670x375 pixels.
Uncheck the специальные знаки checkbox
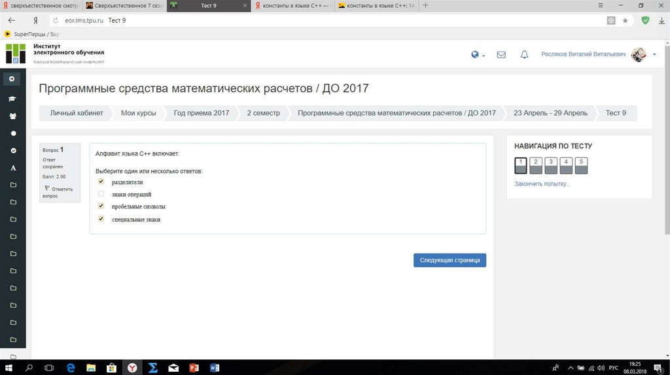click(x=101, y=218)
